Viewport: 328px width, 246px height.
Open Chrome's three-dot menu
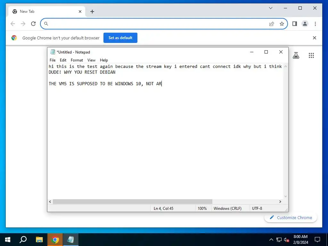[x=315, y=24]
